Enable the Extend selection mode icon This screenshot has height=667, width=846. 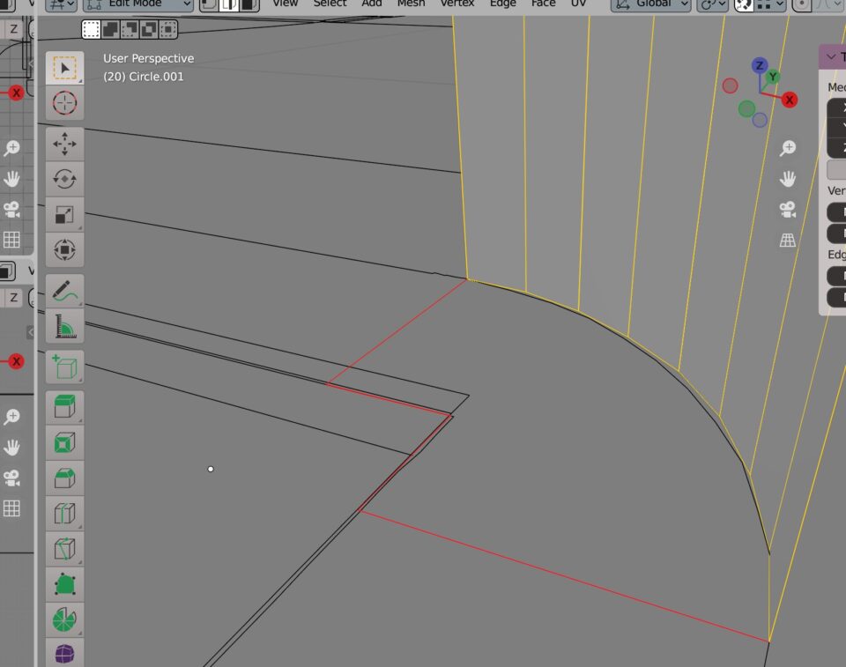pyautogui.click(x=110, y=29)
